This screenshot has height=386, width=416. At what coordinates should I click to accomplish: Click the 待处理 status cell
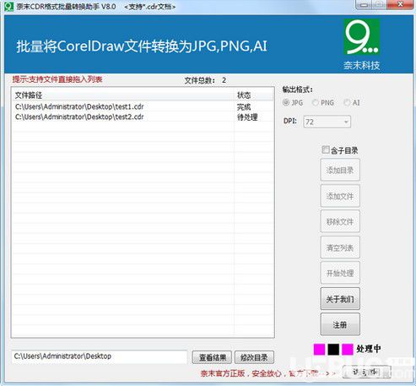247,117
